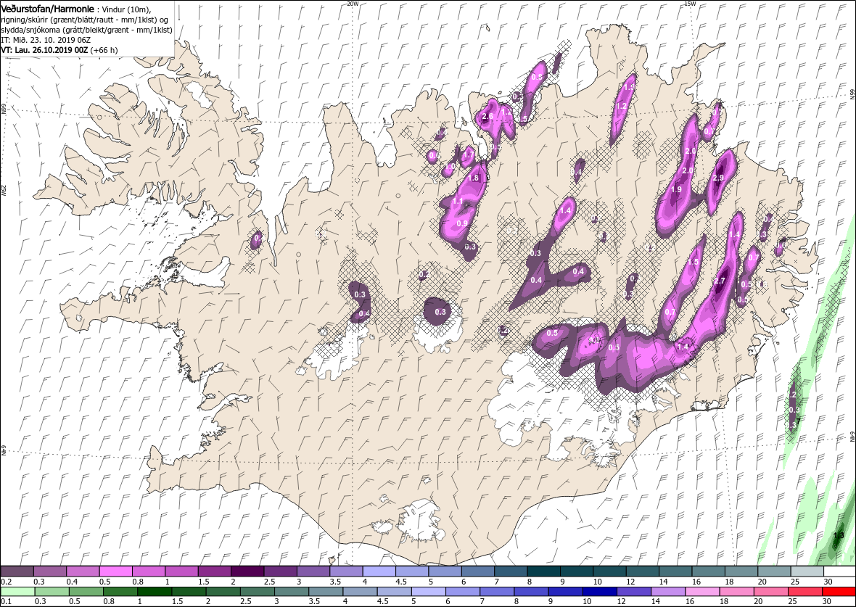Click the '1.0' precipitation value on the map

pyautogui.click(x=451, y=167)
